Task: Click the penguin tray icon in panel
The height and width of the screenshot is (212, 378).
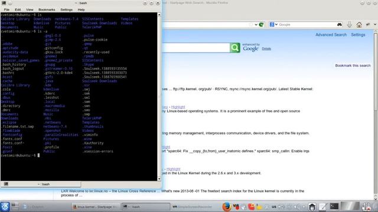Action: (x=312, y=207)
